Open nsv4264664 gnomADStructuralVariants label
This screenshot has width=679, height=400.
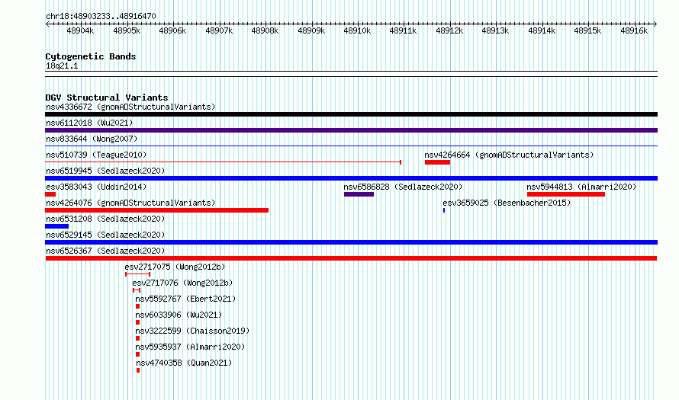coord(509,155)
